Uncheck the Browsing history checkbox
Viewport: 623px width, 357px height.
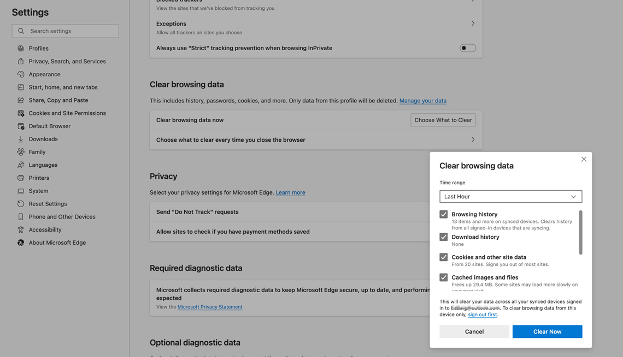click(x=444, y=214)
